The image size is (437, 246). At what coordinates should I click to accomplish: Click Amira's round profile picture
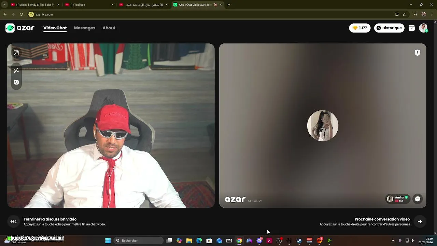(x=323, y=125)
